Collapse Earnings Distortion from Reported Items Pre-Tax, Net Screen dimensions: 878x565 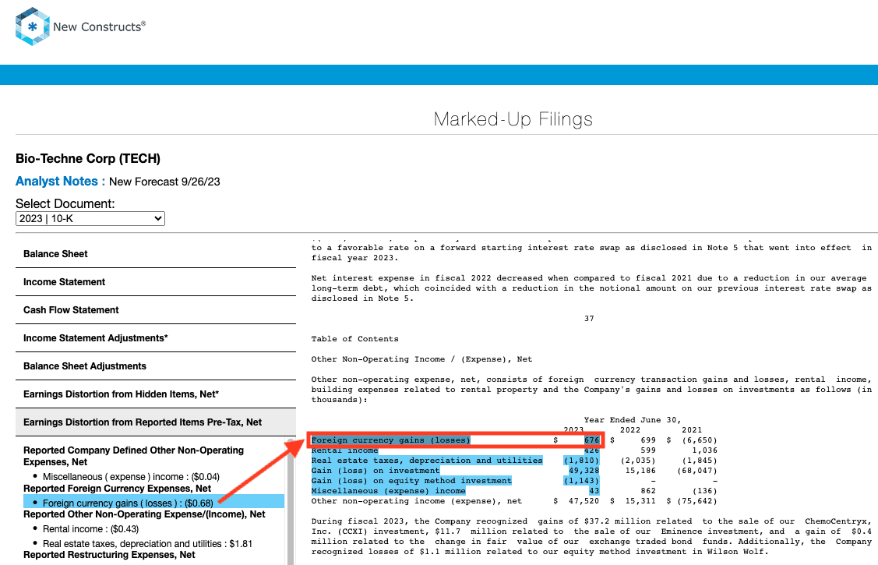pos(156,422)
